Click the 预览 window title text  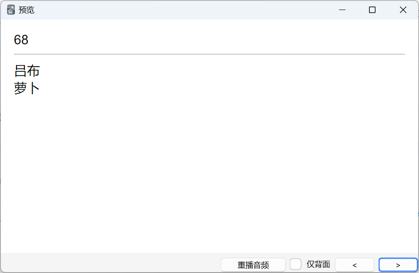point(27,10)
